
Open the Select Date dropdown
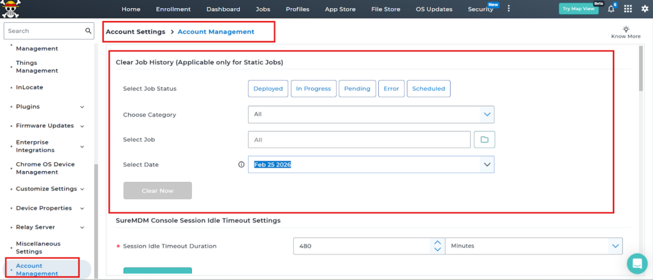coord(487,165)
